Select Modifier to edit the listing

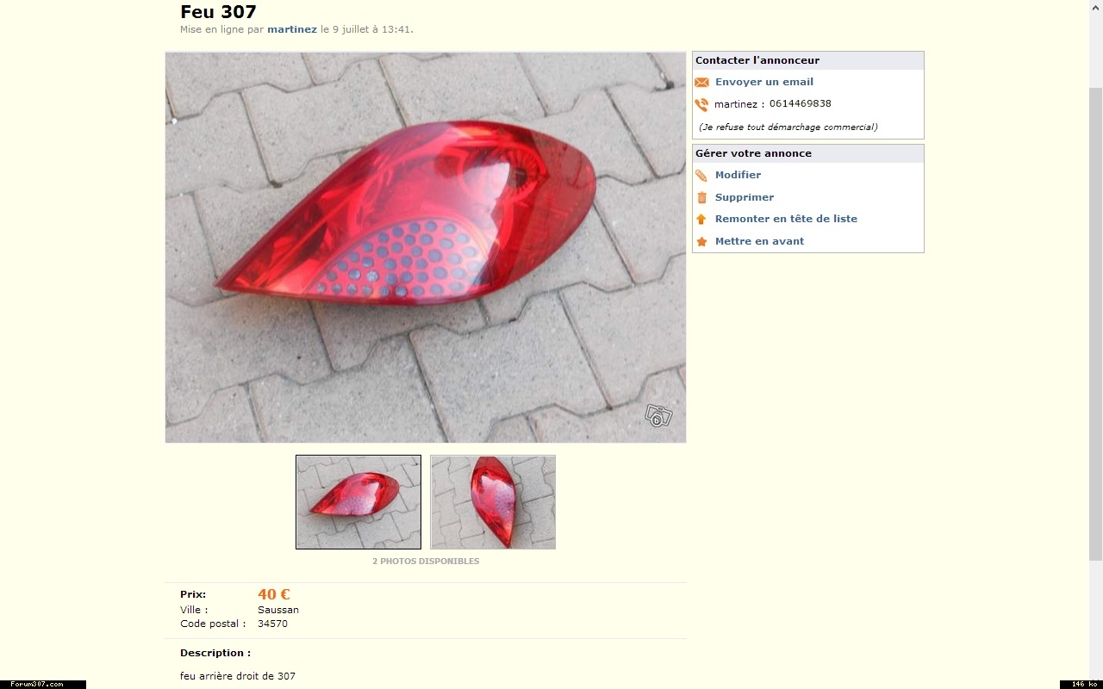click(x=738, y=175)
